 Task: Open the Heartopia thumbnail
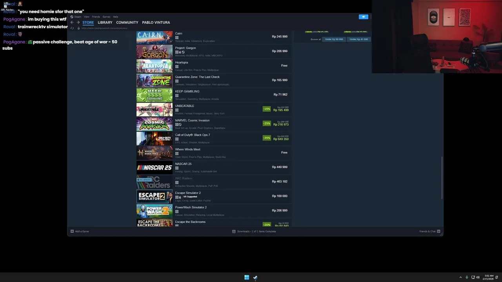[x=155, y=66]
